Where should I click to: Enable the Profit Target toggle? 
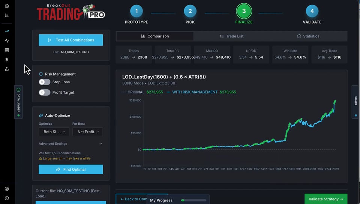[x=45, y=92]
